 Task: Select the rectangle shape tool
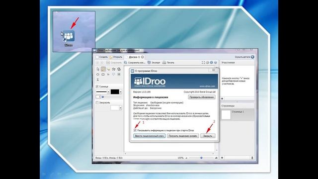click(103, 75)
